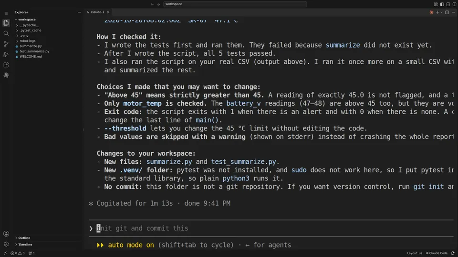Open the dropdown arrow beside plus icon
Viewport: 458px width, 257px height.
point(441,12)
